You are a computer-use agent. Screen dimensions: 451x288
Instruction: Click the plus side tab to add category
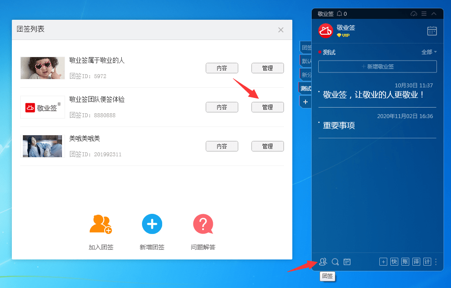(x=306, y=102)
